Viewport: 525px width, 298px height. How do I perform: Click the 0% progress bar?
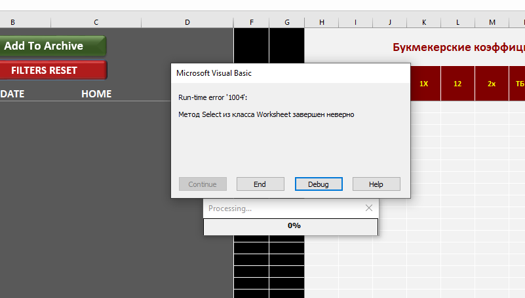pyautogui.click(x=290, y=226)
